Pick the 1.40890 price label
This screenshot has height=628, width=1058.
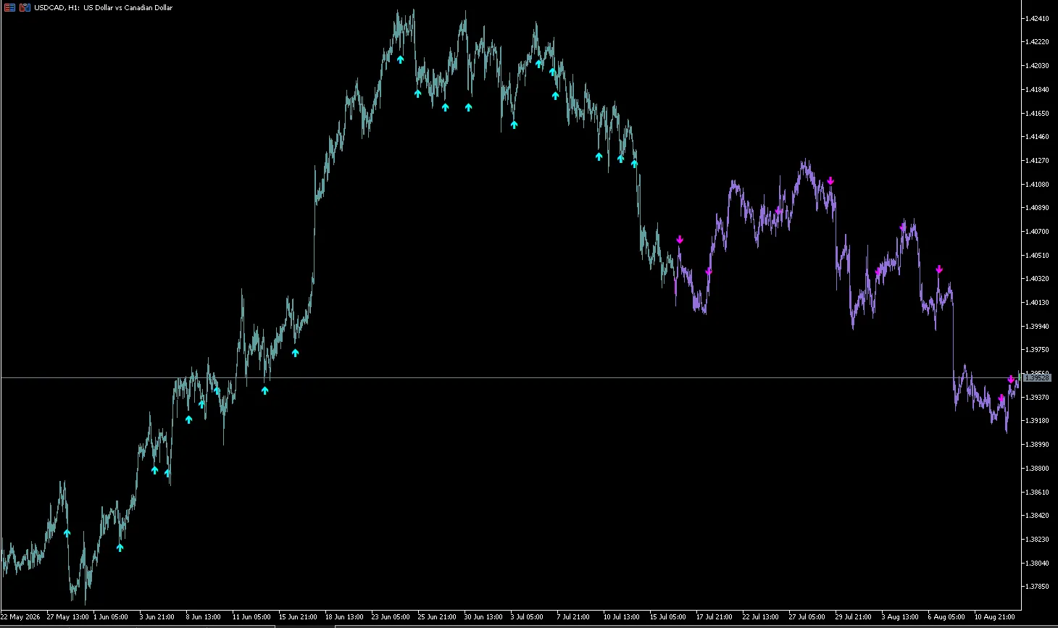coord(1038,208)
